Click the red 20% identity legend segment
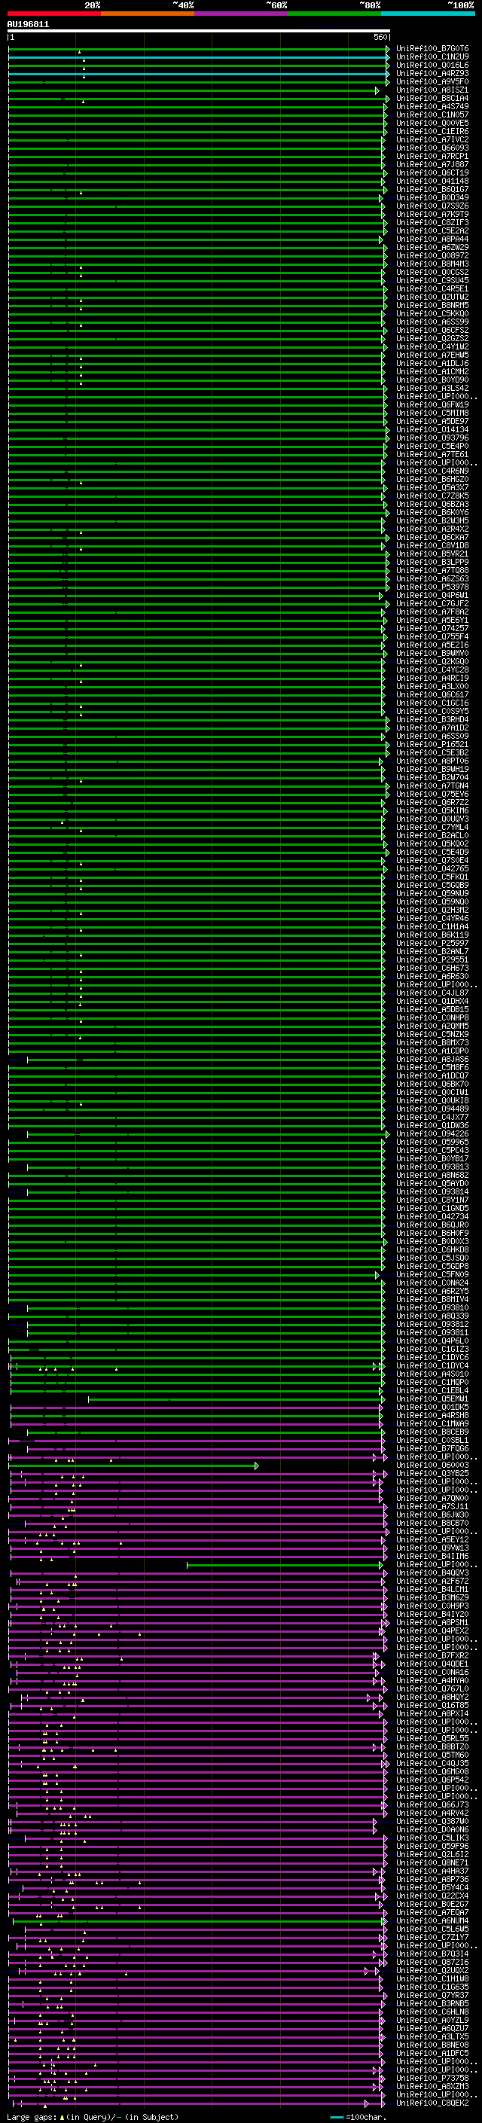This screenshot has height=2123, width=482. click(x=54, y=14)
